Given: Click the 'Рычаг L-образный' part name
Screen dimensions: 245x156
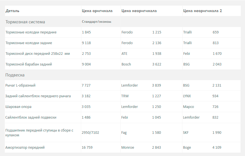Looking at the screenshot, I should click(20, 85).
